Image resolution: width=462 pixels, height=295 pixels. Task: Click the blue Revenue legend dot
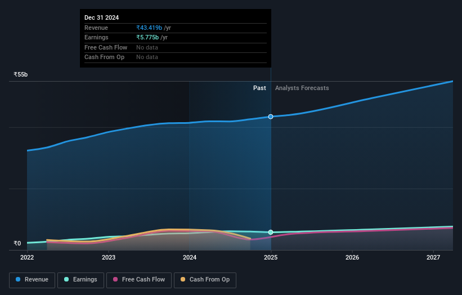18,279
